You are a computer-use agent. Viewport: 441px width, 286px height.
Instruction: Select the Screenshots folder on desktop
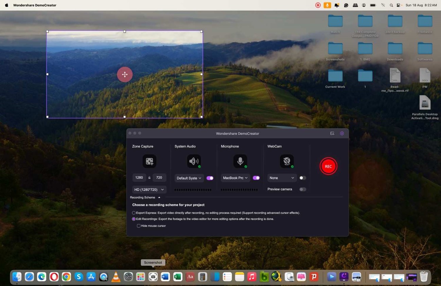tap(335, 52)
